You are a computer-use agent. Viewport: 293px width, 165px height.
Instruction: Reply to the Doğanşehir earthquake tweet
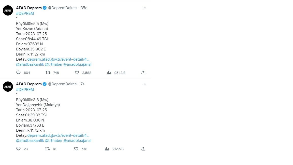(18, 149)
